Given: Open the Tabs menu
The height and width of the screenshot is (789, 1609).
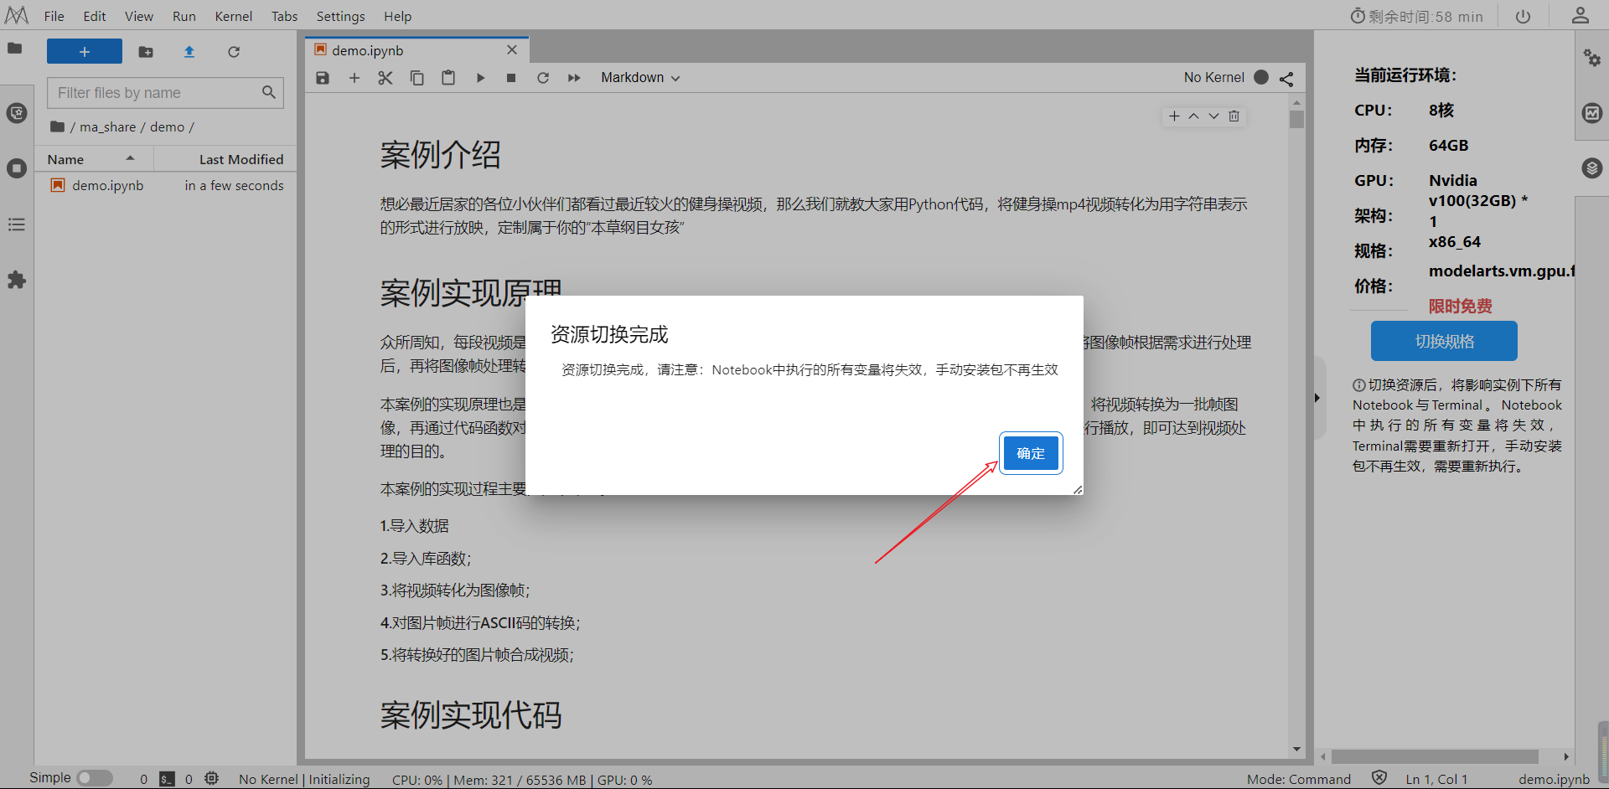Looking at the screenshot, I should coord(285,16).
